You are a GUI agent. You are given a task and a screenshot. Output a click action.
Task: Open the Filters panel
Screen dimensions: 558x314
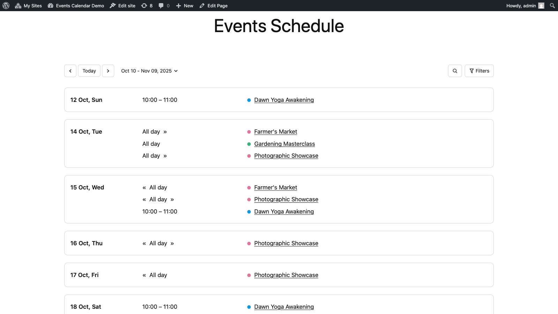click(479, 71)
